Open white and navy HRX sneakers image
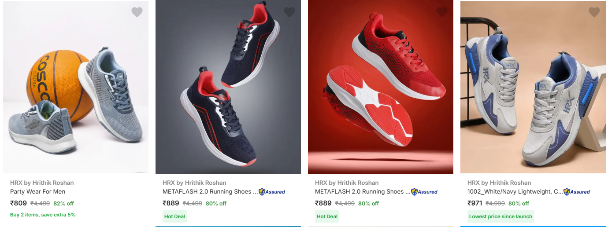Viewport: 608px width, 227px height. coord(533,87)
